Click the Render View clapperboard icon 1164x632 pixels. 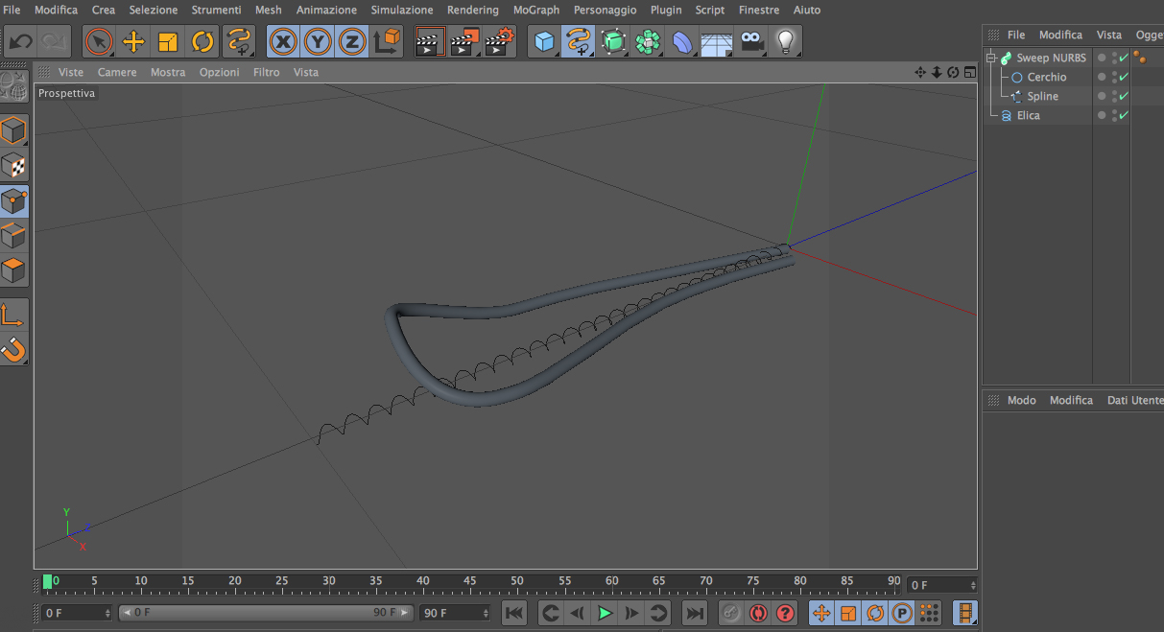pos(431,41)
